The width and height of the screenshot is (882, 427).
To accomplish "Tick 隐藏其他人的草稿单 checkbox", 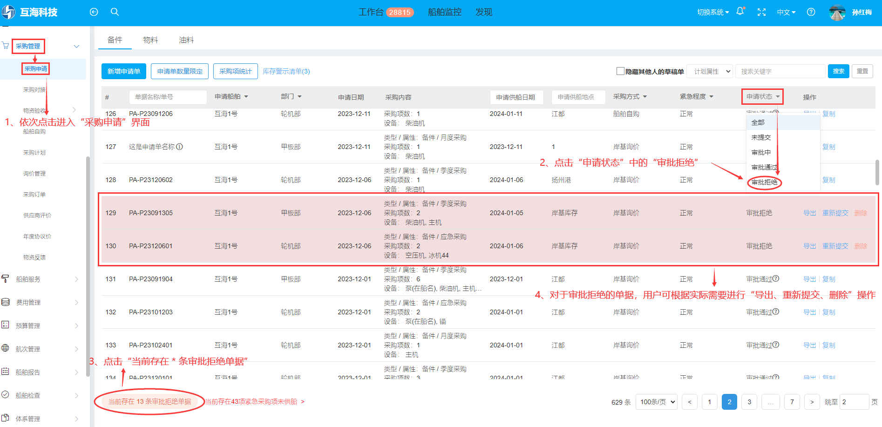I will [x=620, y=71].
